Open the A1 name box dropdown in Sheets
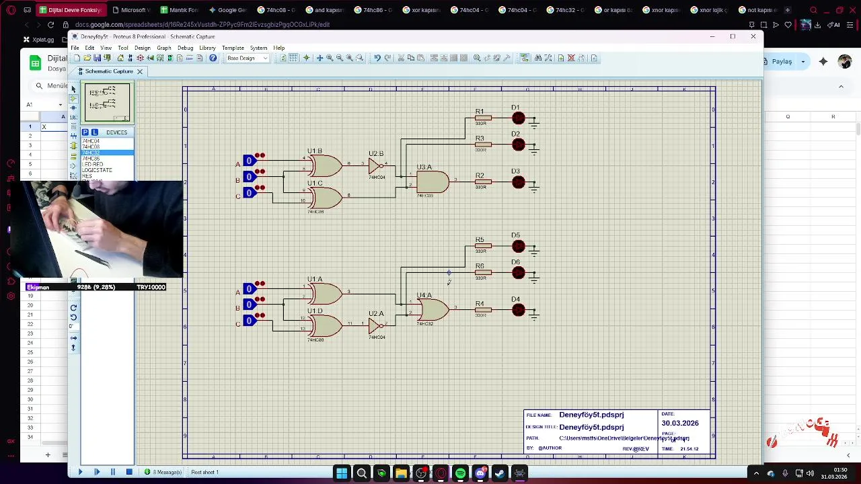 pos(61,105)
